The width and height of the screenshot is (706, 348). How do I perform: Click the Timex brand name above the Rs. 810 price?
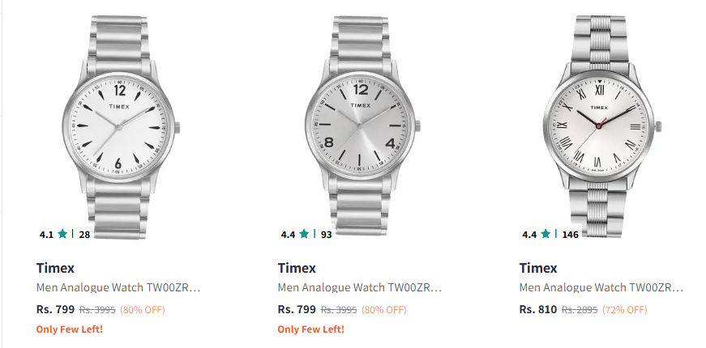tap(538, 268)
